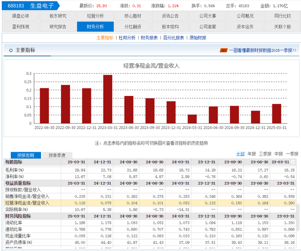
Task: Open the 经营分析 tab
Action: tap(95, 16)
